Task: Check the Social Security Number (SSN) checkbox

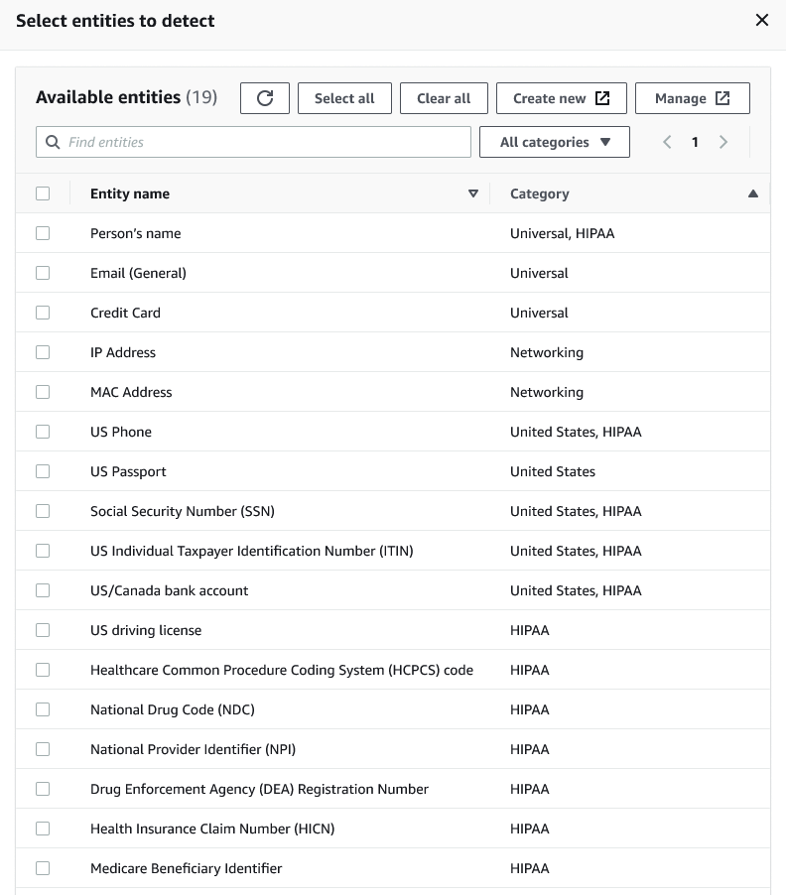Action: pyautogui.click(x=43, y=511)
